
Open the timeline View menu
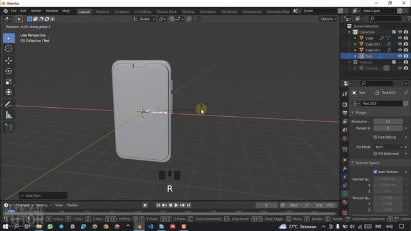pos(59,205)
